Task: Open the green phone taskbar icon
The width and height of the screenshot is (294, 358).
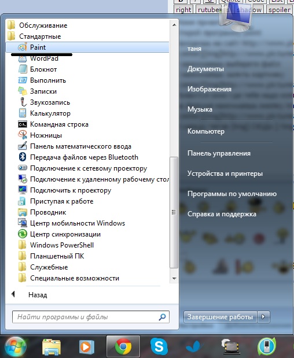Action: [267, 346]
